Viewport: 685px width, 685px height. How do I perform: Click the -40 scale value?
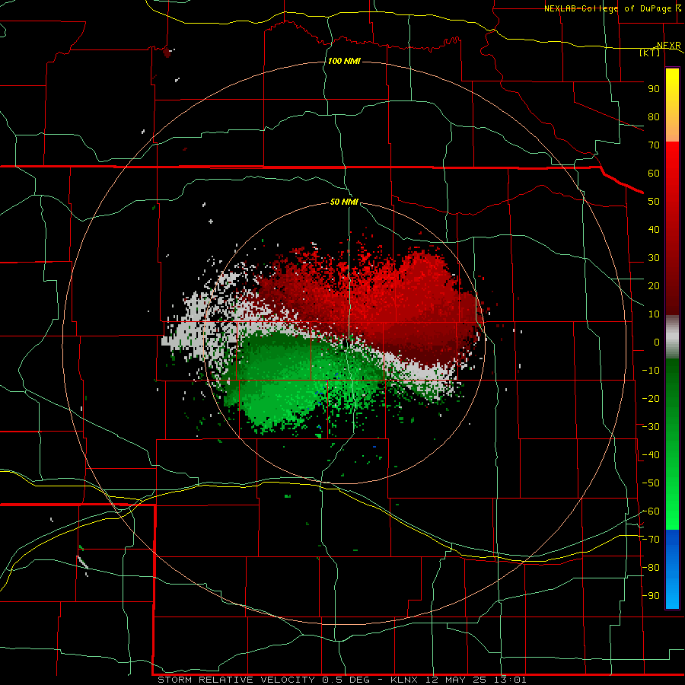click(x=651, y=455)
